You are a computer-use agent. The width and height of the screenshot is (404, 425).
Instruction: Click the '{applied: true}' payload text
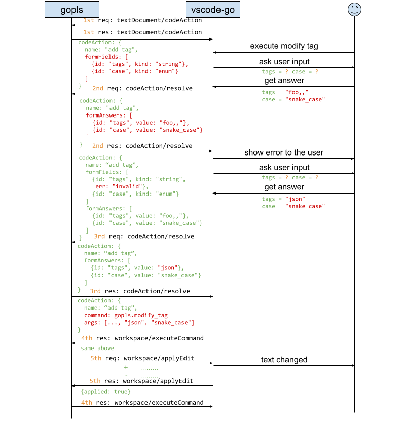coord(106,392)
